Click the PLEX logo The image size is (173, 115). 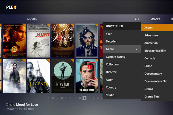11,7
